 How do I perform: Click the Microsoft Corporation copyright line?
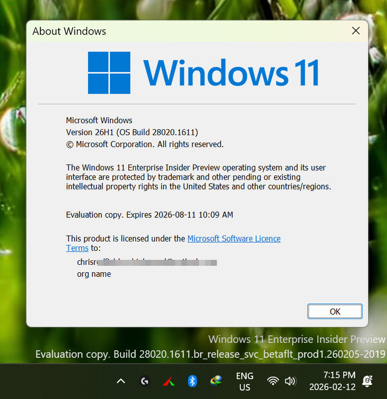click(x=145, y=144)
